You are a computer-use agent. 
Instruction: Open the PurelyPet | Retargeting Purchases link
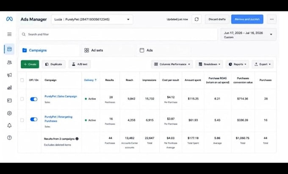(58, 119)
